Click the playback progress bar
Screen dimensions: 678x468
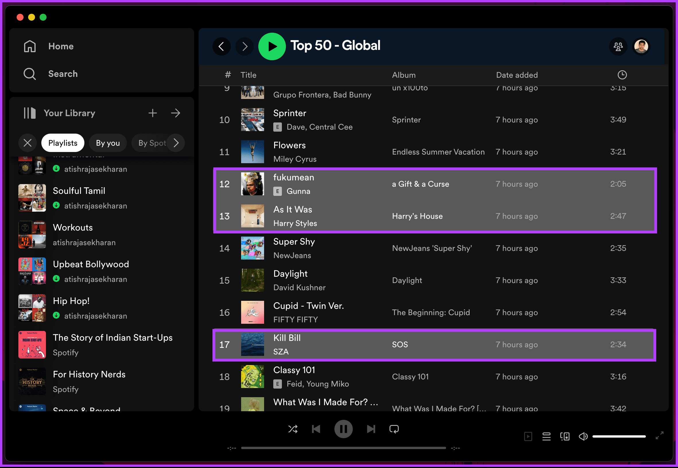click(343, 448)
